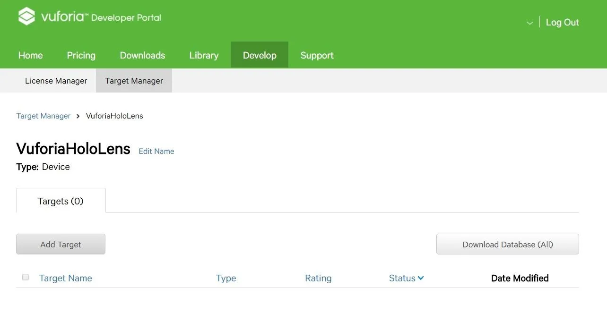Open the Pricing page
Screen dimensions: 607x321
tap(81, 55)
